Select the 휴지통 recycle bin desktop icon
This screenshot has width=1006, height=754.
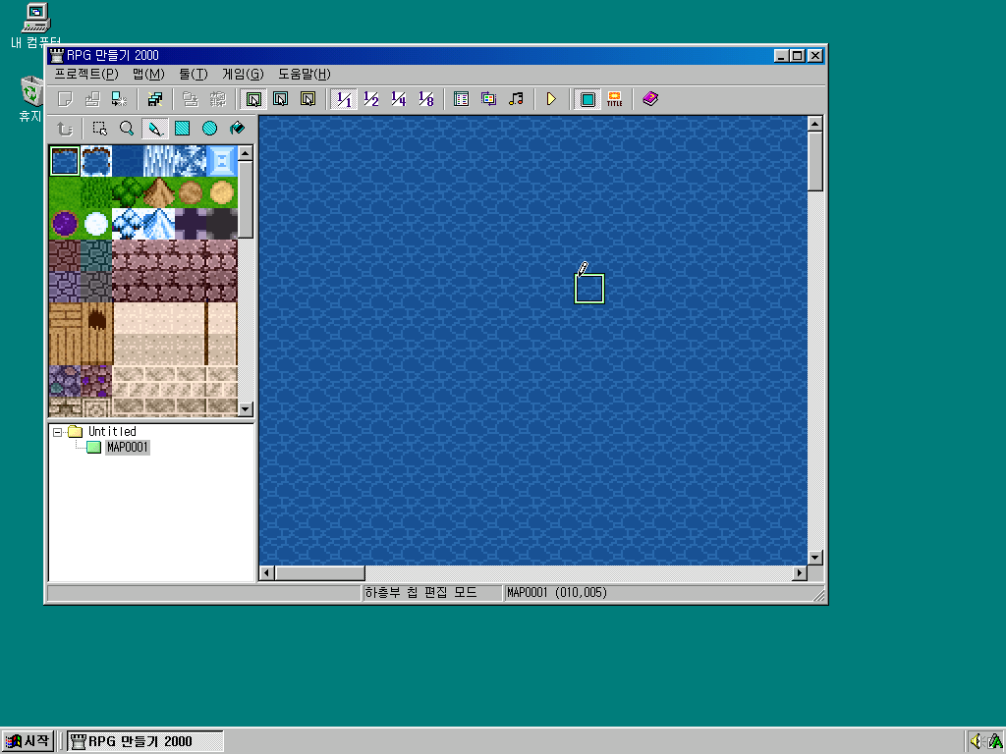click(x=30, y=99)
